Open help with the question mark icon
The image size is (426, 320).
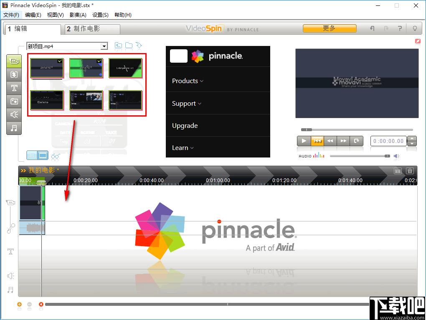400,28
